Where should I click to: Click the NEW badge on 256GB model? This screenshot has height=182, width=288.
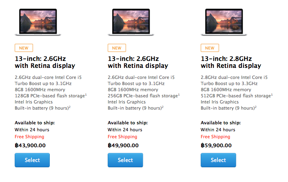(x=117, y=48)
